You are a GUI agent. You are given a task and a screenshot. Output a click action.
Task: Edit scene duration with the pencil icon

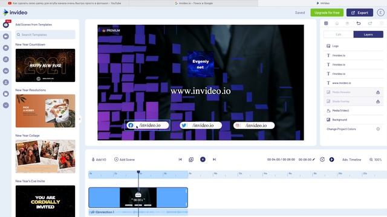pos(314,159)
